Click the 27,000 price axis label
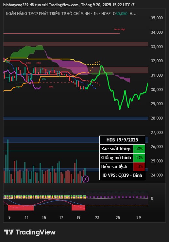The image size is (169, 242). (x=157, y=132)
